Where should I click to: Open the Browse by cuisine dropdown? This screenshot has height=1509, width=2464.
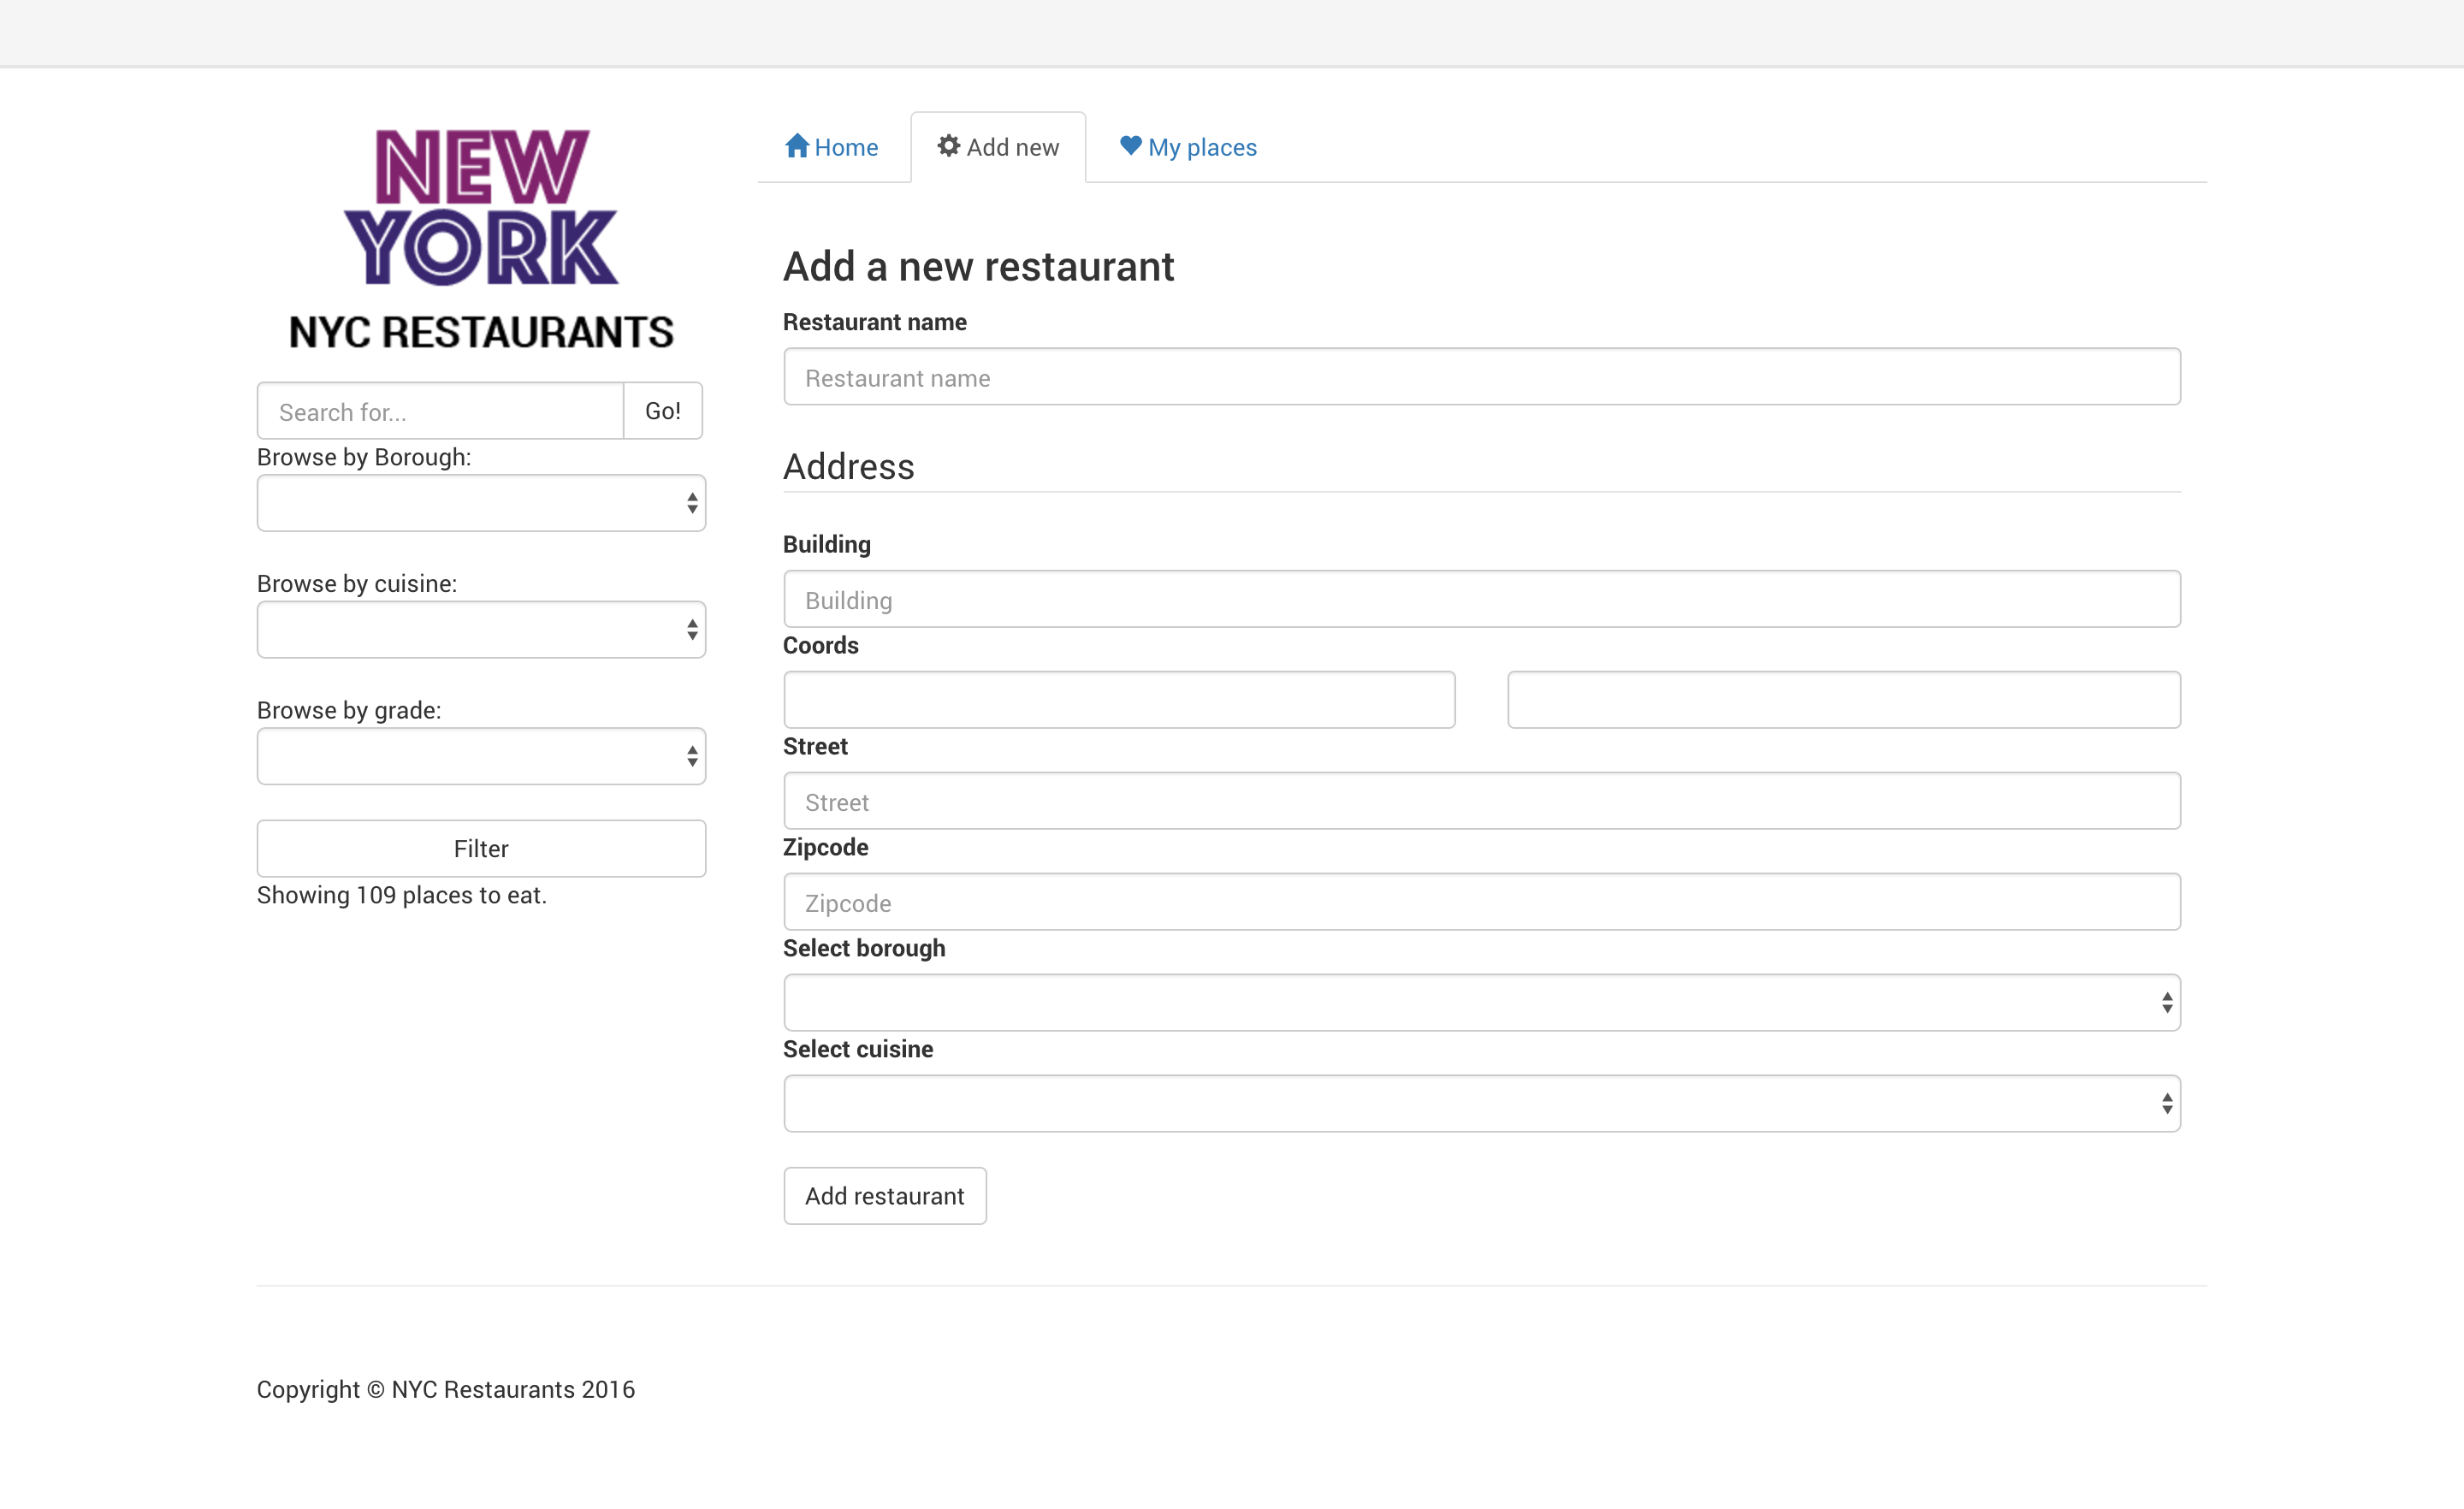point(481,630)
